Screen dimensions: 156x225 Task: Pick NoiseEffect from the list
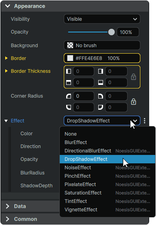pos(107,167)
